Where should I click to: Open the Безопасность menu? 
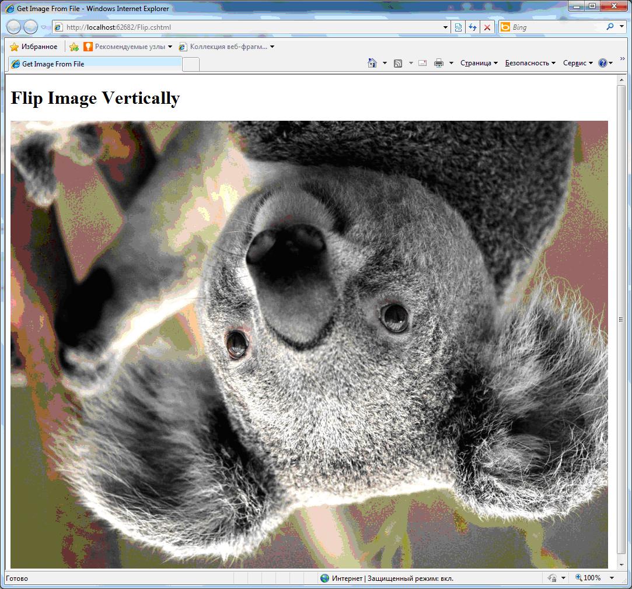point(530,63)
